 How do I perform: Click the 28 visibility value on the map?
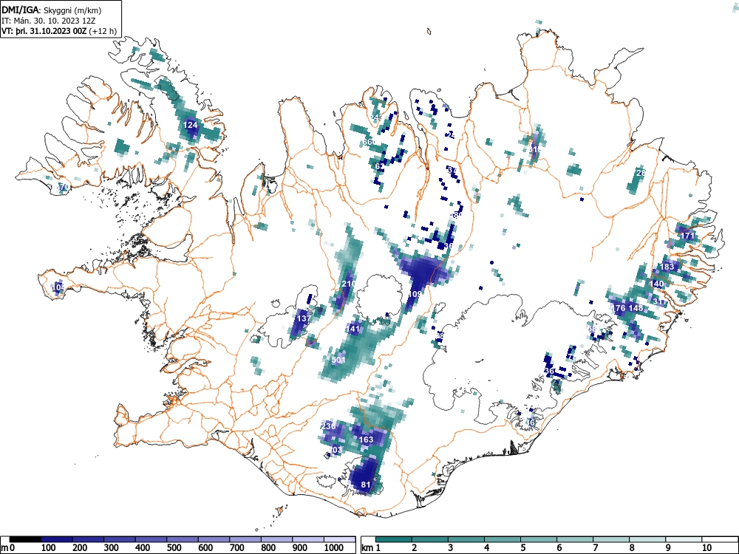pos(641,173)
